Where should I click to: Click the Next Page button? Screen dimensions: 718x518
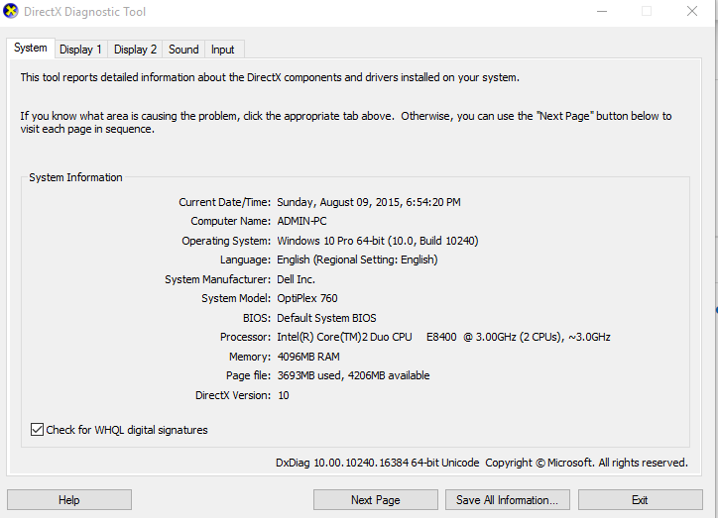tap(375, 500)
